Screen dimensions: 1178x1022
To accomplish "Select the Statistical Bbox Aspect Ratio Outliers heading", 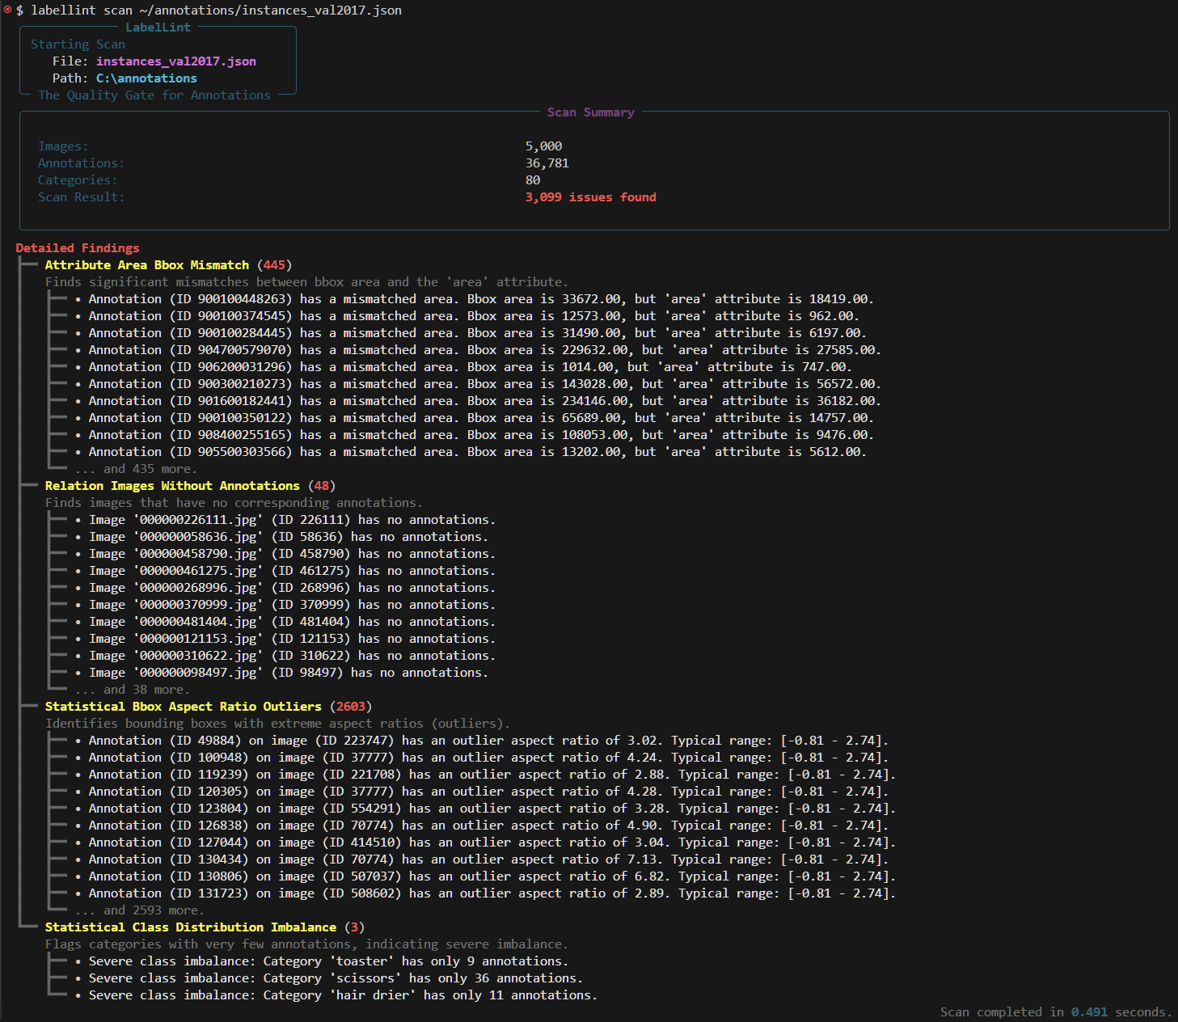I will [183, 707].
